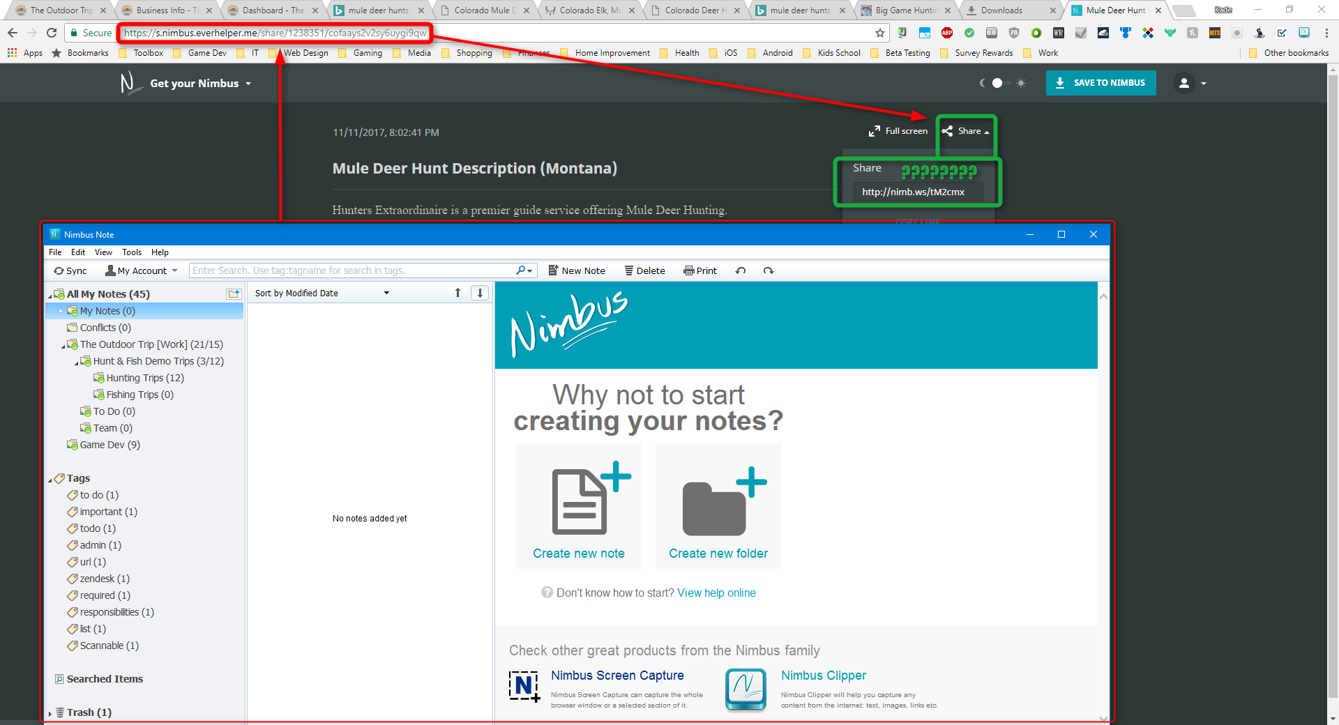Open Searched Items in the sidebar
Image resolution: width=1339 pixels, height=725 pixels.
click(x=99, y=679)
